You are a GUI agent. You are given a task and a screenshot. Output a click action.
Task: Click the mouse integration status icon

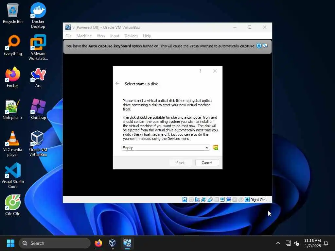coord(241,200)
